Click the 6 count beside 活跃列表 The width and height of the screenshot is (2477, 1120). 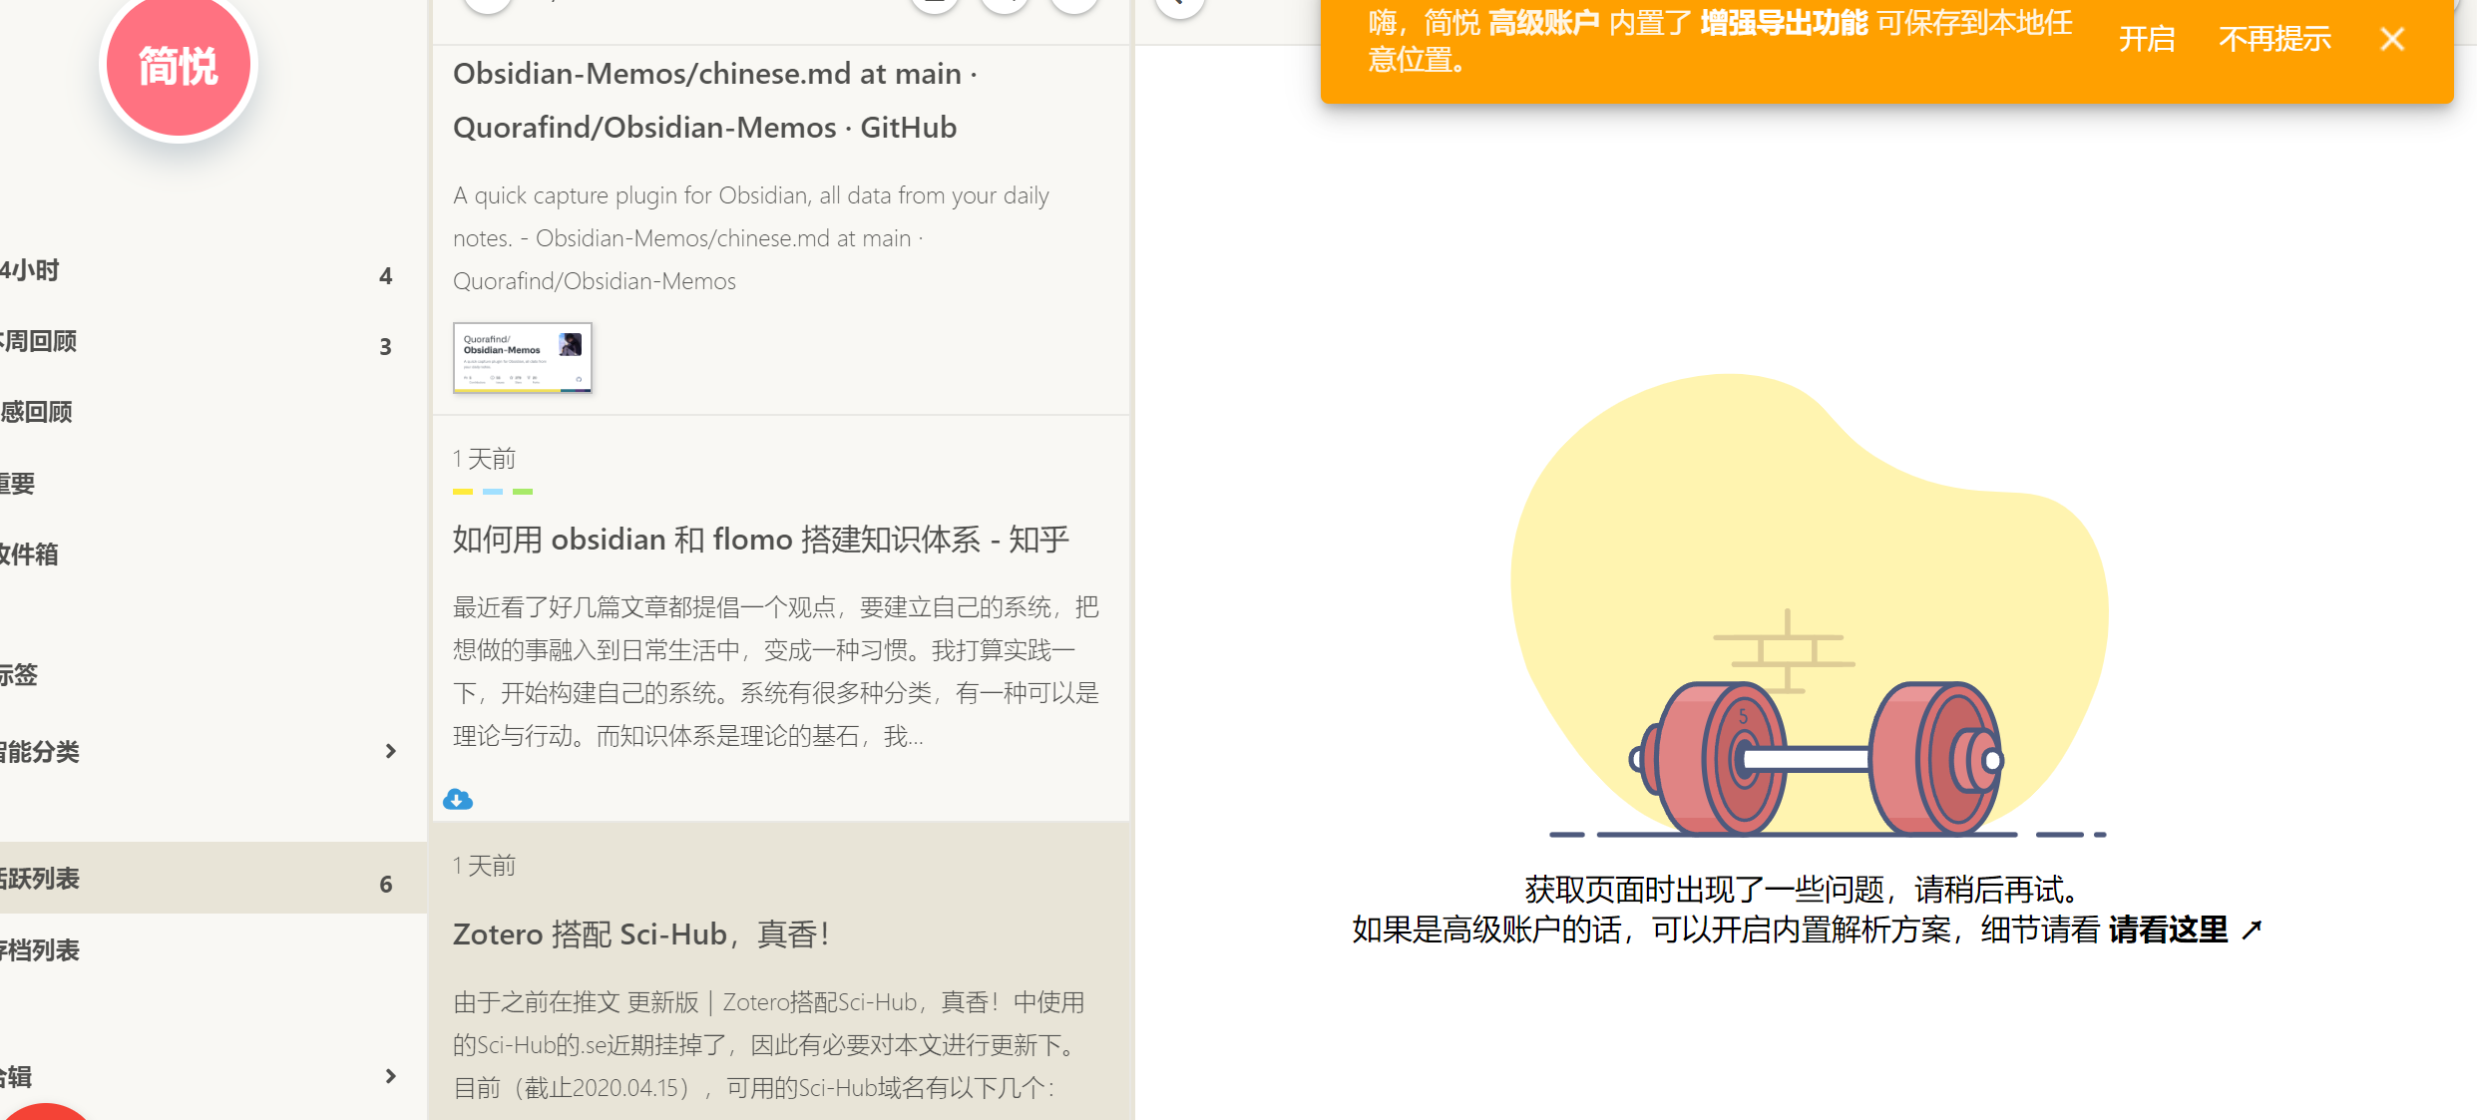click(386, 885)
